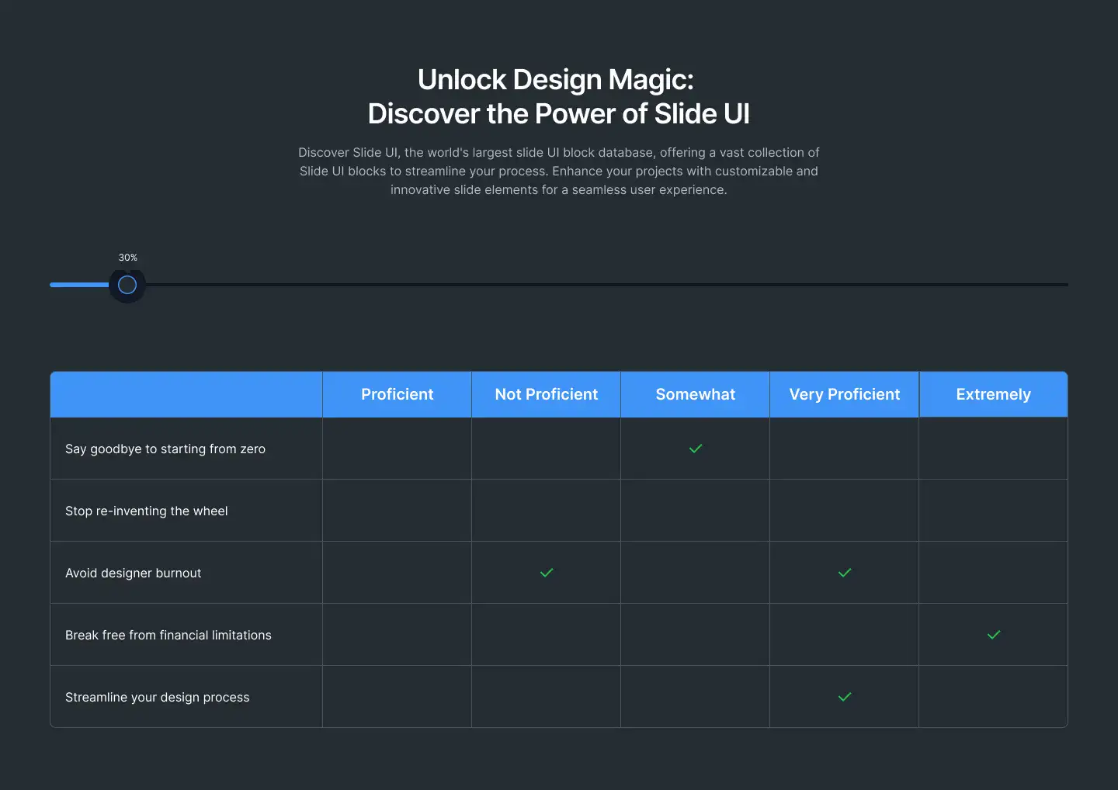The image size is (1118, 790).
Task: Click the 30% slider value label
Action: coord(128,258)
